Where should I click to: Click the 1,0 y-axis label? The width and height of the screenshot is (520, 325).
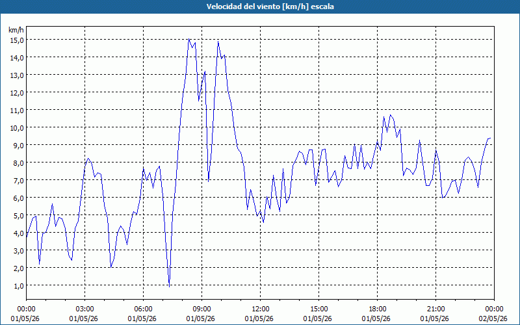click(x=19, y=286)
